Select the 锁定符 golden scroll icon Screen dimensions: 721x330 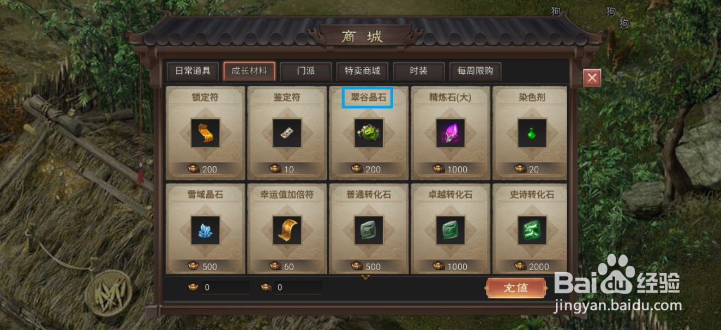[206, 133]
